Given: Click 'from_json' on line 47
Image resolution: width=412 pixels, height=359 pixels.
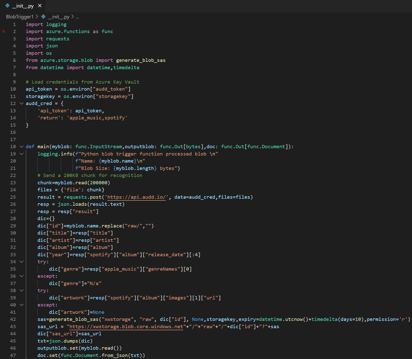Looking at the screenshot, I should tap(115, 355).
